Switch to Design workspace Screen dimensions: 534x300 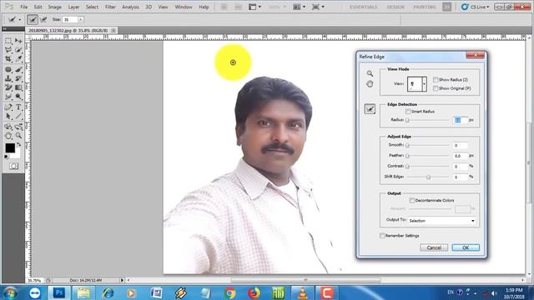pyautogui.click(x=395, y=7)
